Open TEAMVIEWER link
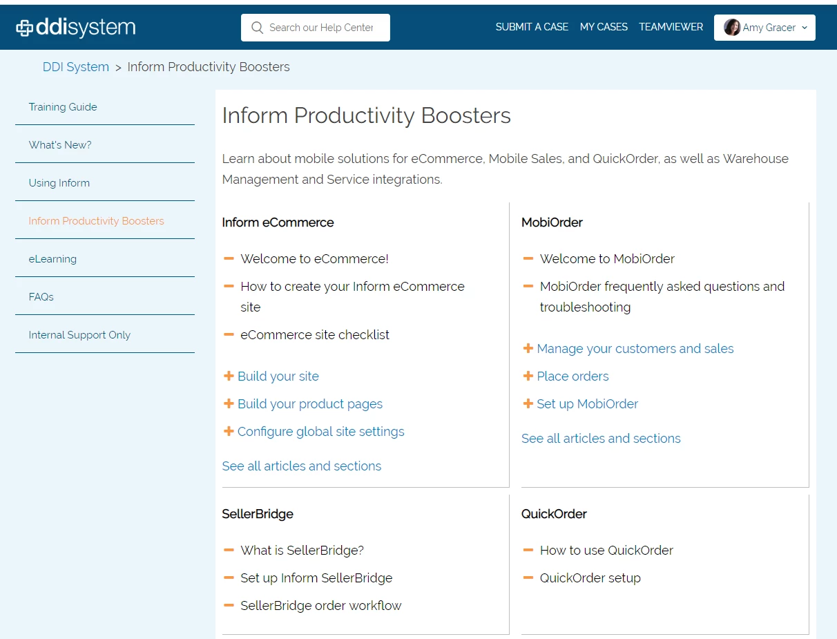 [x=671, y=27]
